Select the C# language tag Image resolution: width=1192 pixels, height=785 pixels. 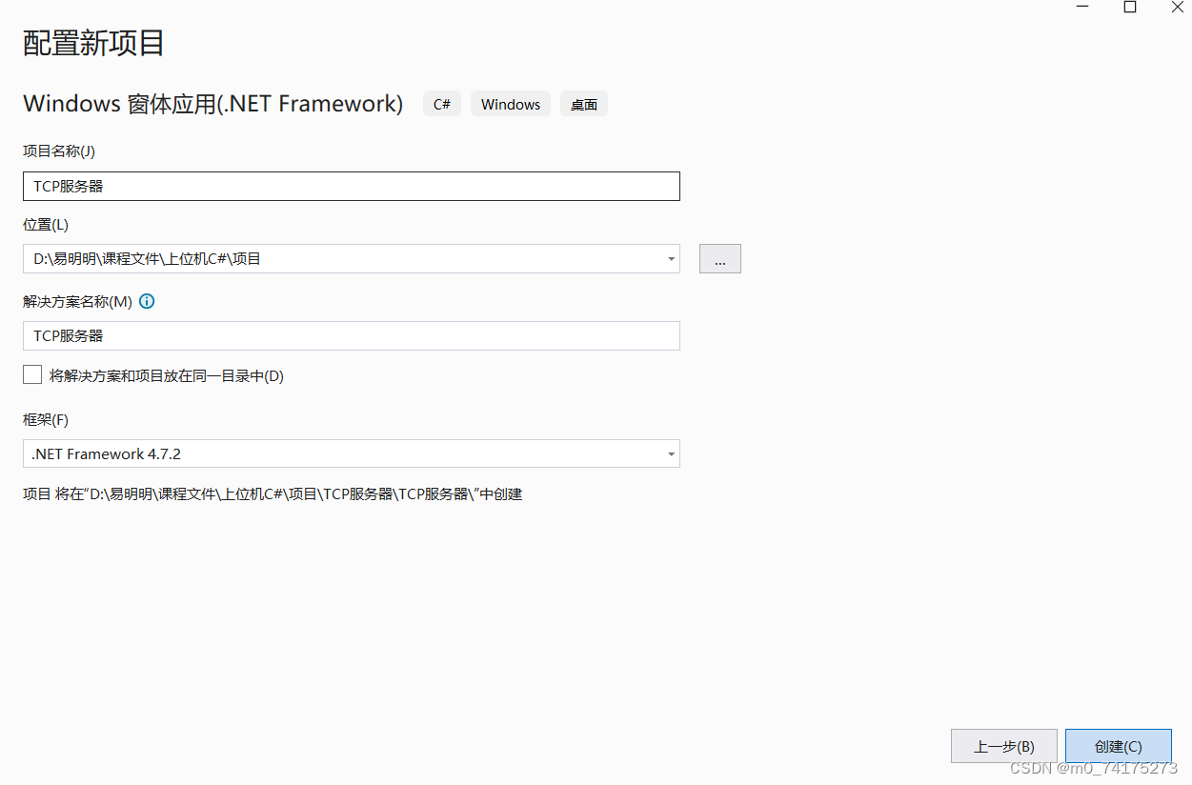tap(441, 104)
